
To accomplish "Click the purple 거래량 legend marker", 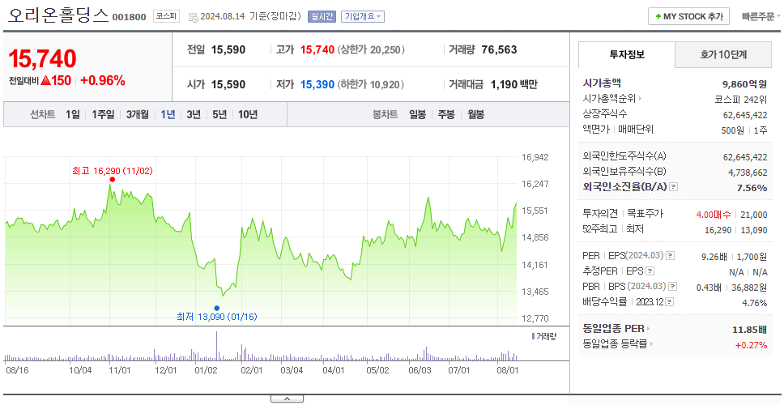I will coord(533,336).
